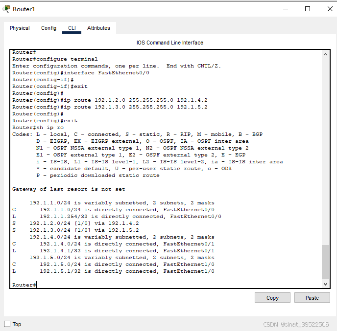Open the Config tab
This screenshot has height=331, width=337.
49,28
